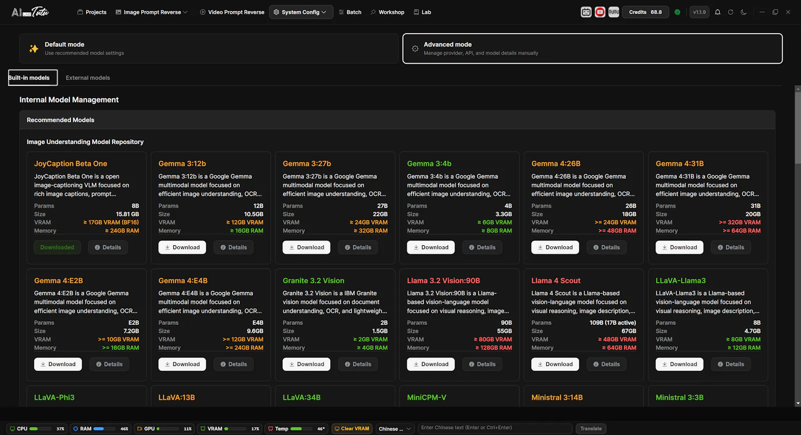Download the Gemma 4:E2B model
This screenshot has width=801, height=435.
click(58, 364)
